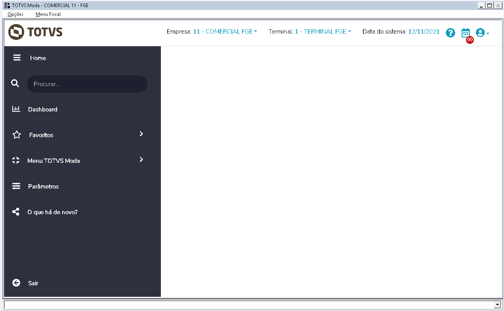The width and height of the screenshot is (504, 311).
Task: Close the TOTVS Moda window
Action: 498,6
